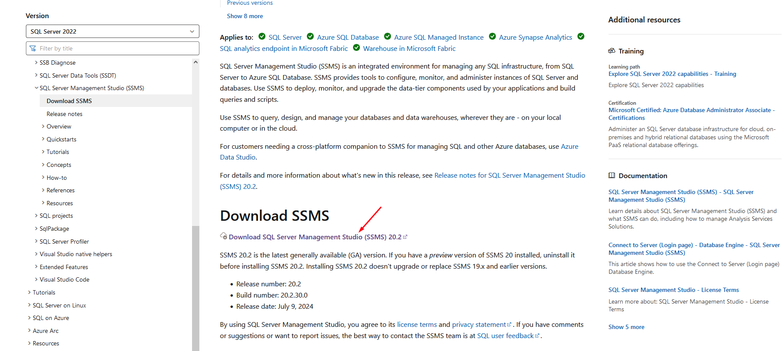
Task: Expand the Concepts node
Action: (43, 165)
